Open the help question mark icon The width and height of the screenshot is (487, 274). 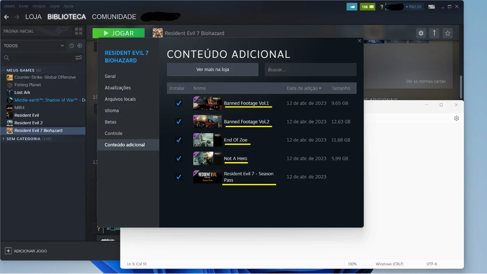point(382,7)
